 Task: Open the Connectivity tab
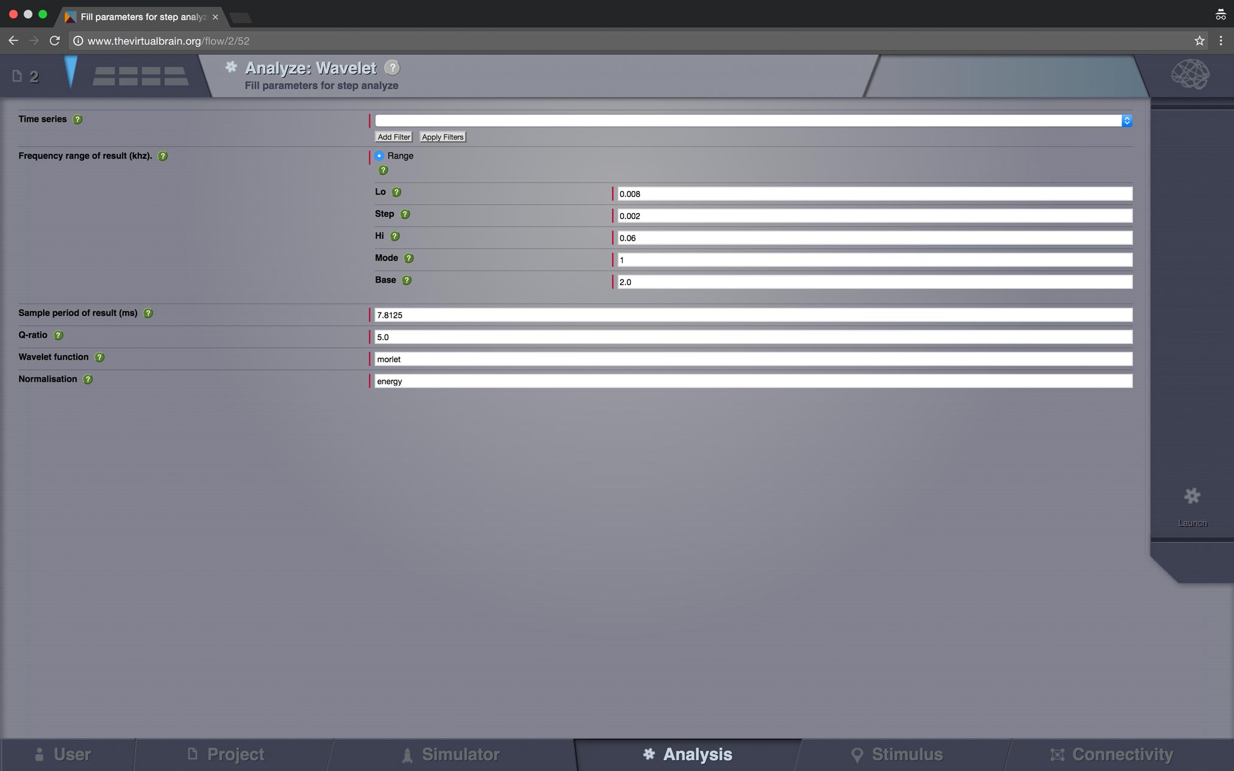click(1111, 754)
